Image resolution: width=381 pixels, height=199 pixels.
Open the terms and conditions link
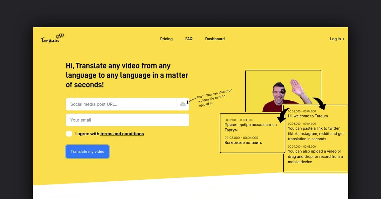click(x=122, y=134)
